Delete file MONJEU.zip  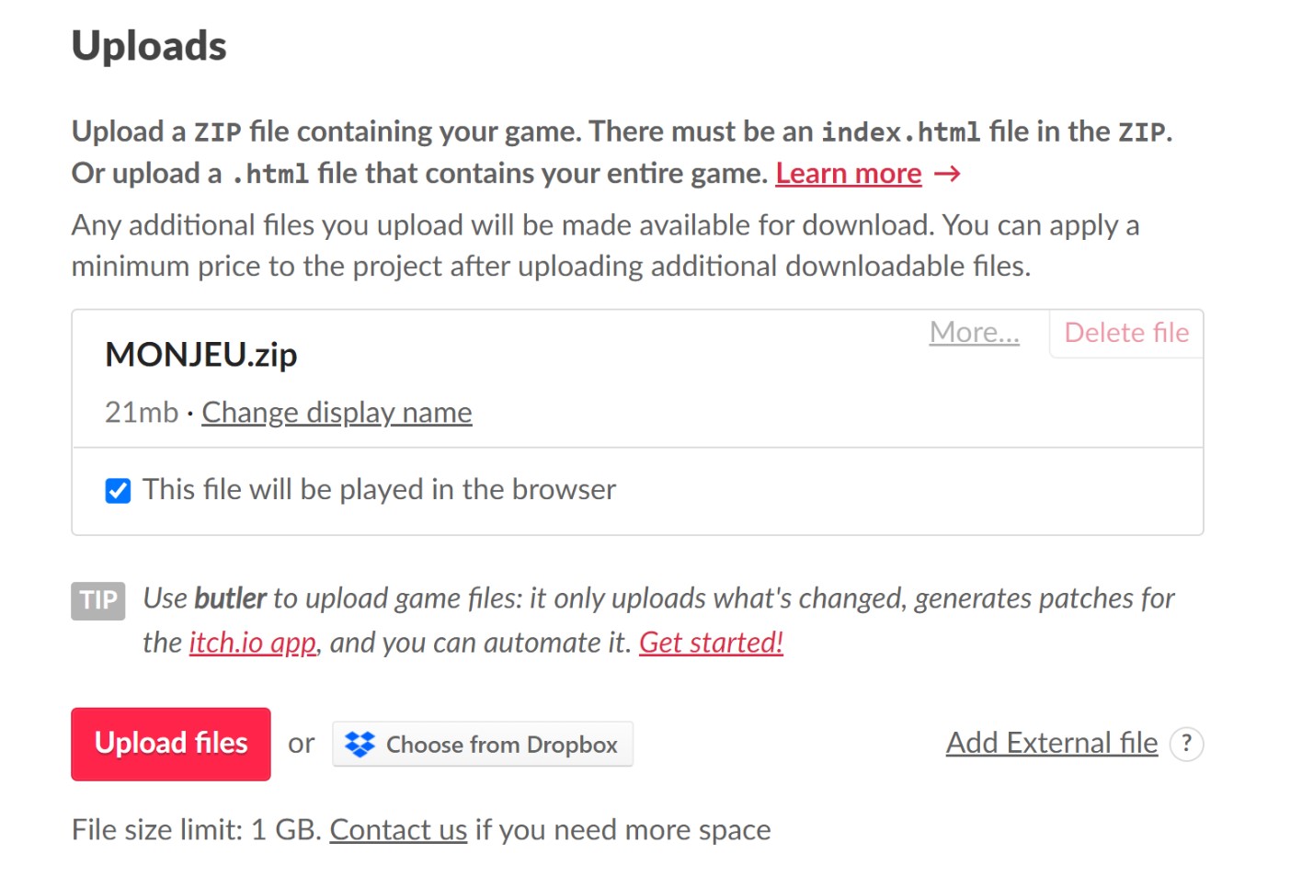[1126, 333]
